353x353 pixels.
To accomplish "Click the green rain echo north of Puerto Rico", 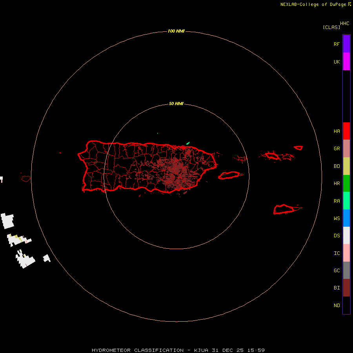I will [x=188, y=143].
